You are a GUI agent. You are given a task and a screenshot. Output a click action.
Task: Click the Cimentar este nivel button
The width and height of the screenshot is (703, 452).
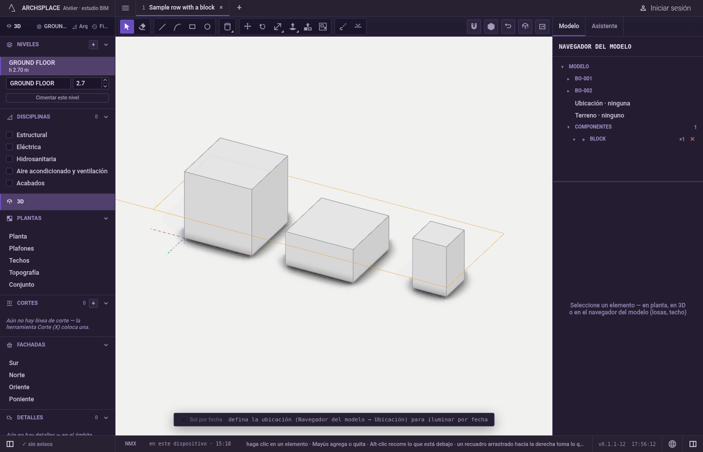click(57, 98)
